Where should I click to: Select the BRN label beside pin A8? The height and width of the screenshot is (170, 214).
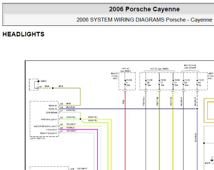68,104
